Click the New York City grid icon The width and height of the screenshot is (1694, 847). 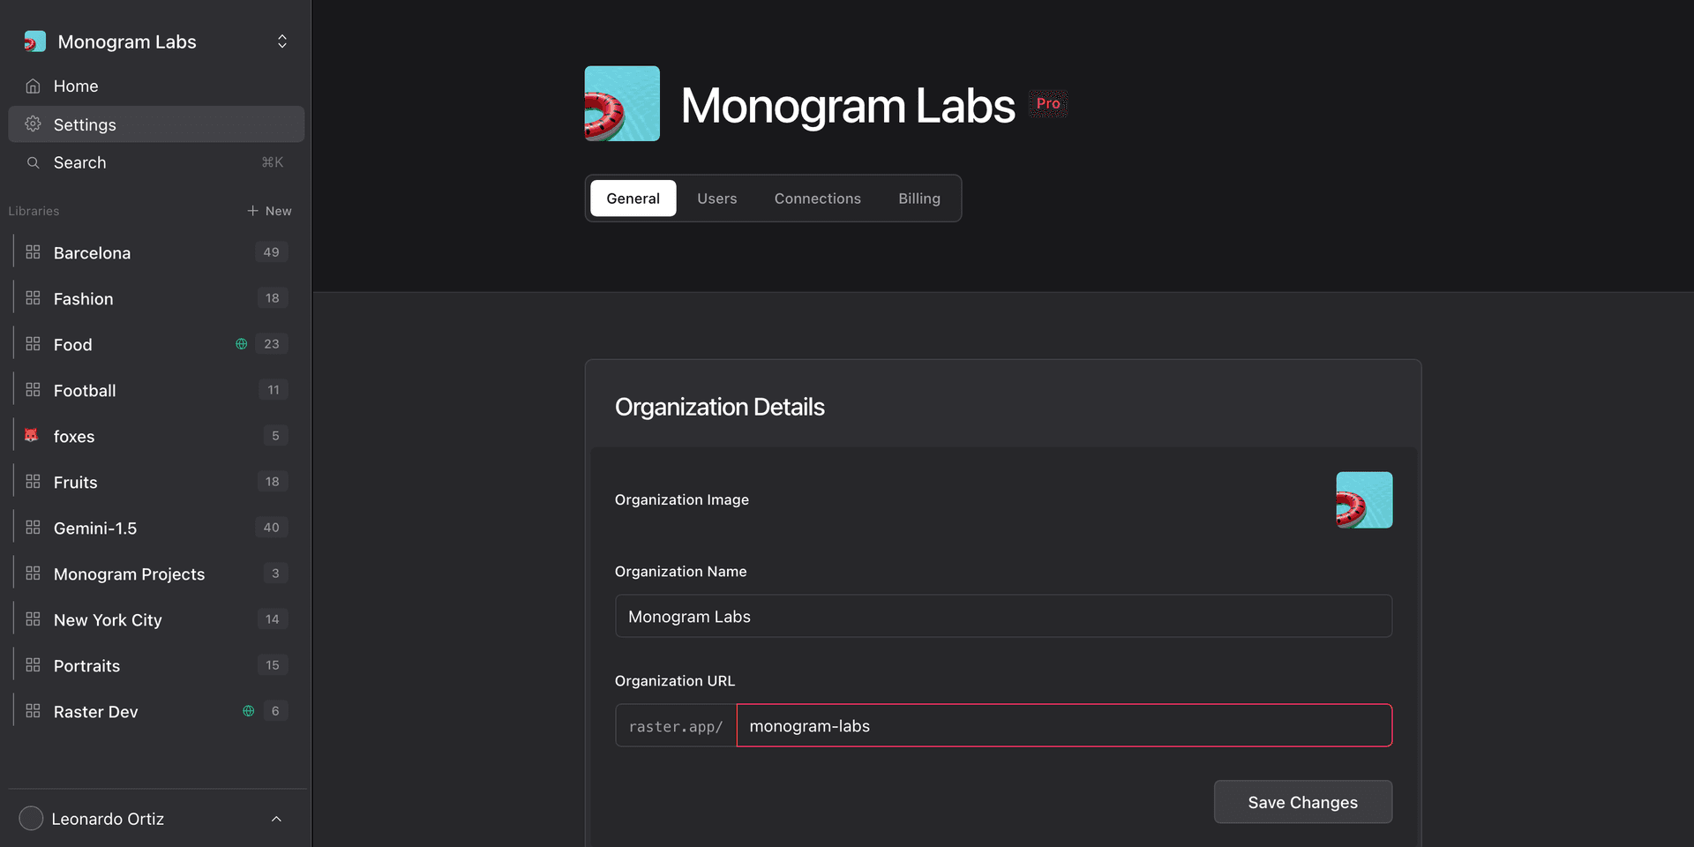33,619
